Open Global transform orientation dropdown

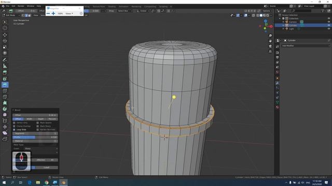(142, 11)
